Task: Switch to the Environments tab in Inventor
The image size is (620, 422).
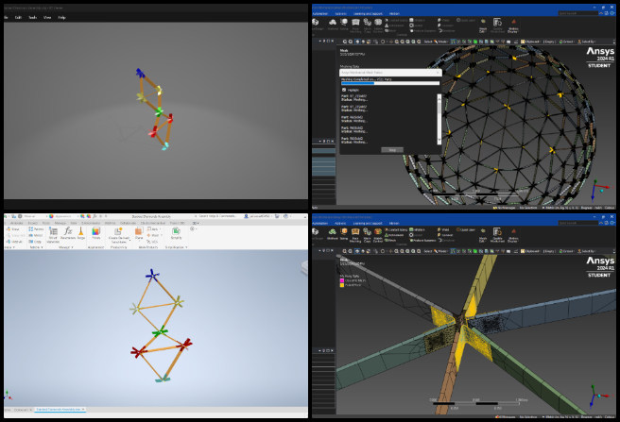Action: click(91, 223)
